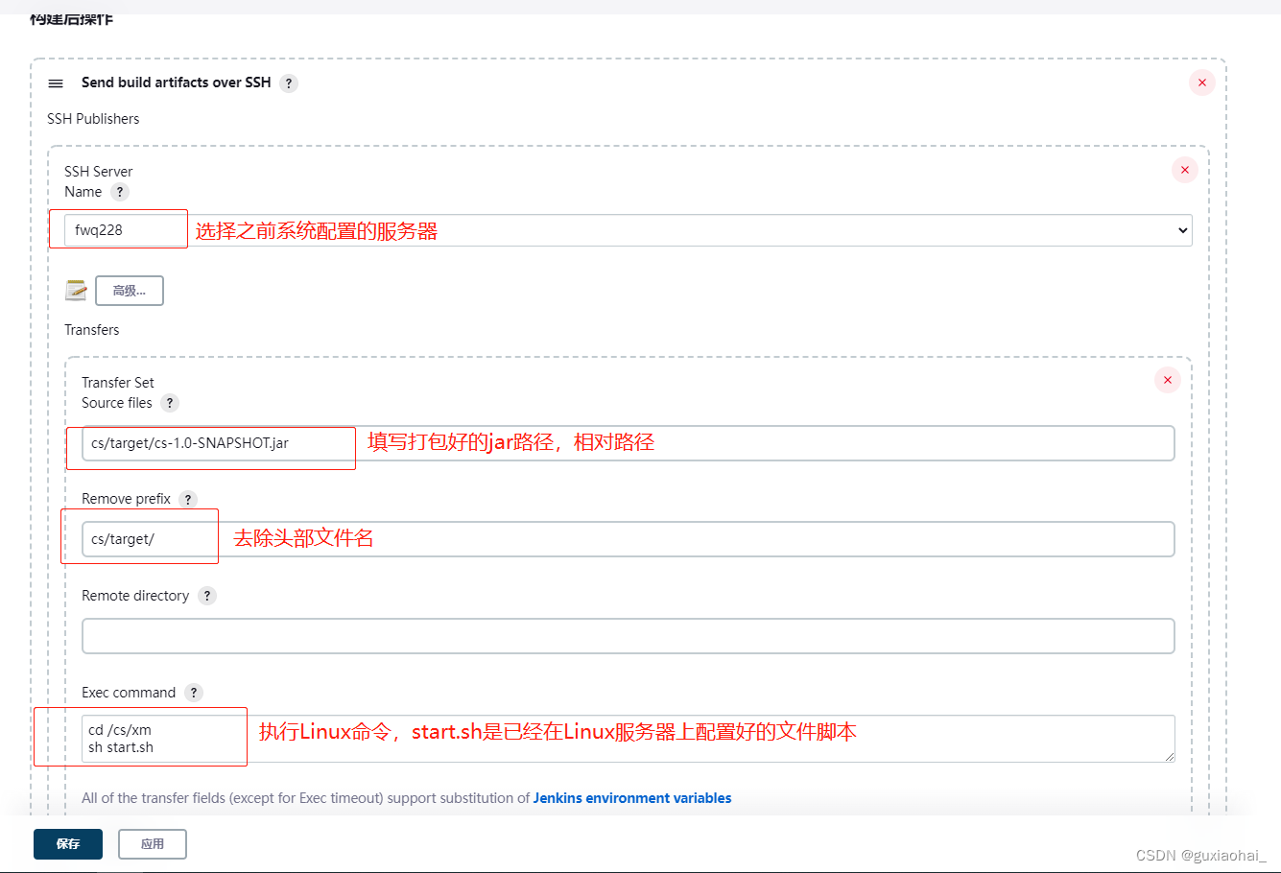This screenshot has width=1281, height=873.
Task: Click the Transfers label
Action: click(x=92, y=330)
